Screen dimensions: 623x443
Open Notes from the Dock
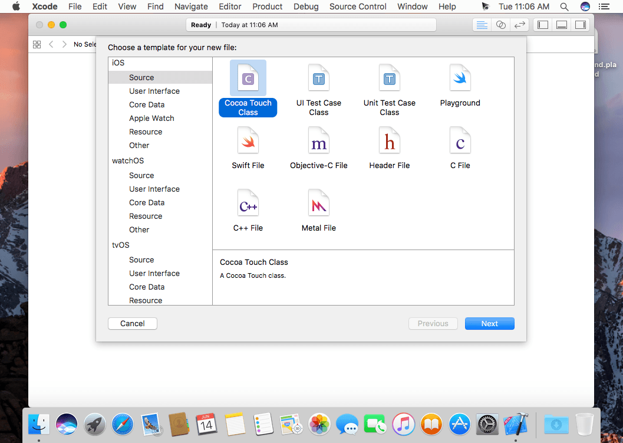235,424
